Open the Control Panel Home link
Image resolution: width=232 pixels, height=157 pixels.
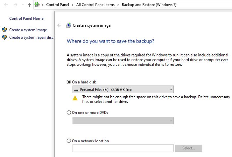(x=26, y=19)
